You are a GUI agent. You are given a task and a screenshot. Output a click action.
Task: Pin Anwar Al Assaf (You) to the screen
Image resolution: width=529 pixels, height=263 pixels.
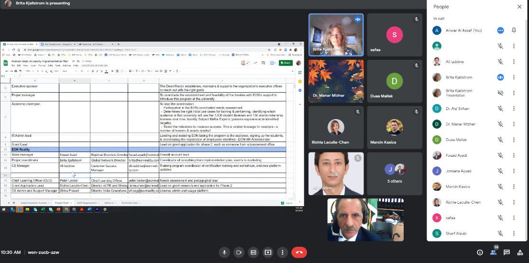point(514,30)
